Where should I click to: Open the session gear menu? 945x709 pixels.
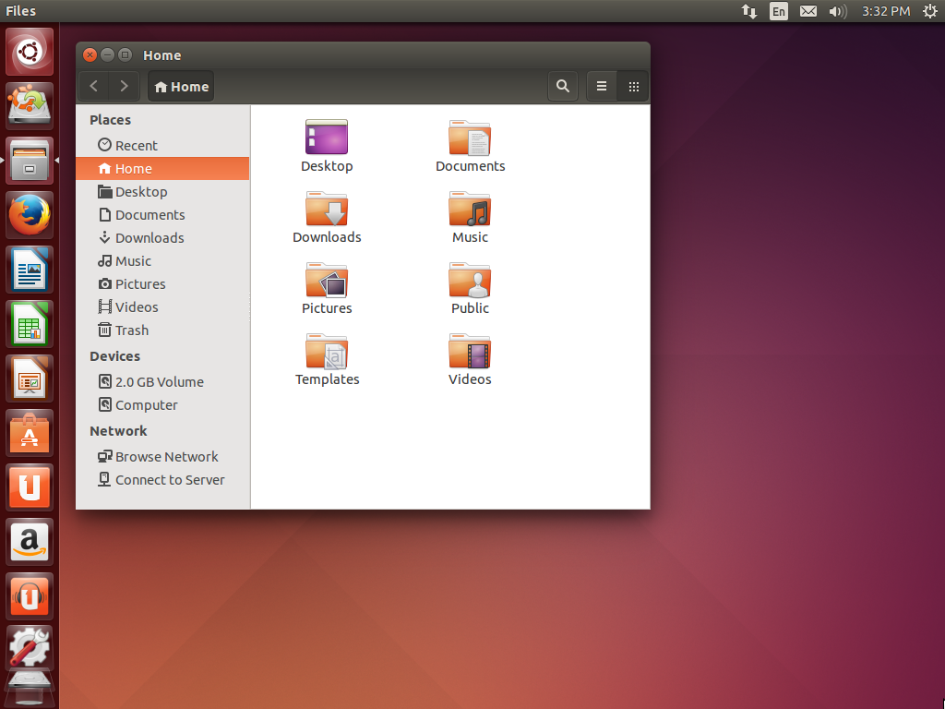(x=930, y=11)
